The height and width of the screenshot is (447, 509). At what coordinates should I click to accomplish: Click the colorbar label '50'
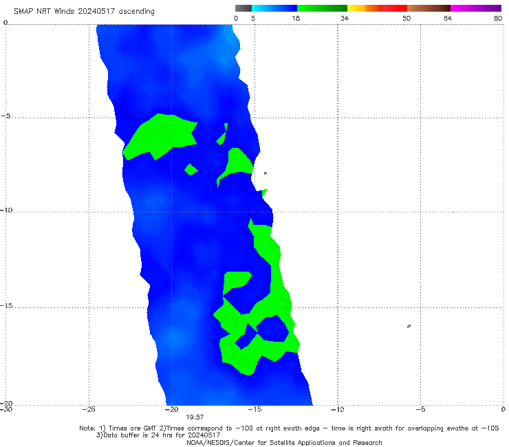pyautogui.click(x=407, y=18)
